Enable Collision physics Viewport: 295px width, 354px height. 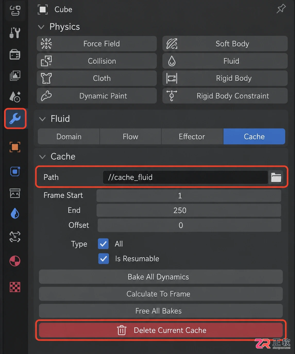coord(97,61)
